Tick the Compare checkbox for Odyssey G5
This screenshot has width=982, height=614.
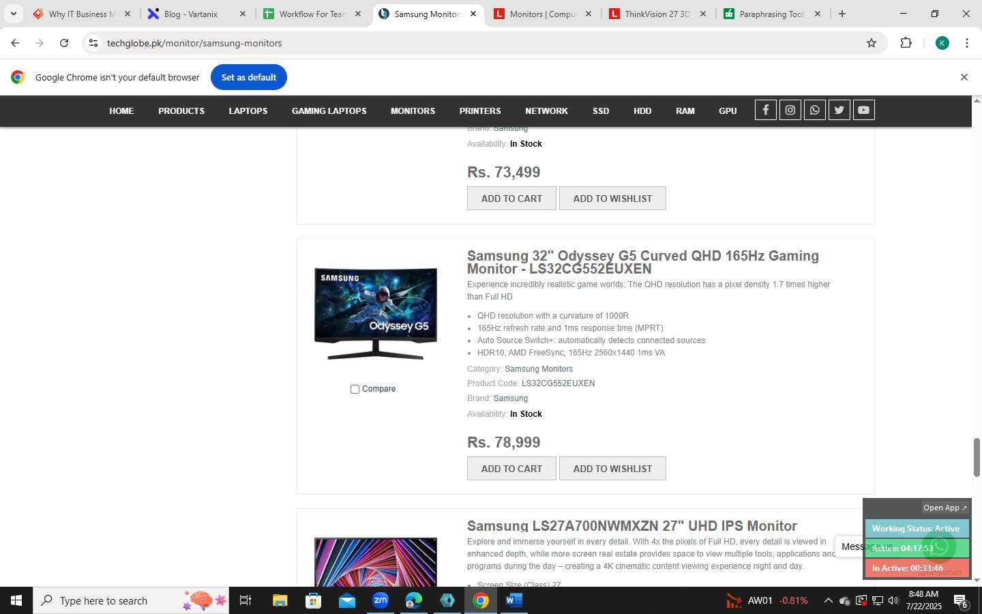pyautogui.click(x=355, y=389)
